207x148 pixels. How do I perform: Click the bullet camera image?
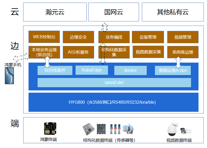click(x=185, y=130)
